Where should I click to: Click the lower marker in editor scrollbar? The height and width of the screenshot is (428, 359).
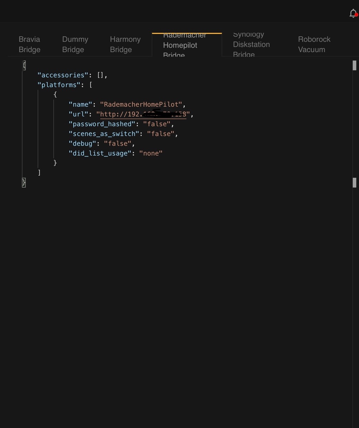coord(354,183)
